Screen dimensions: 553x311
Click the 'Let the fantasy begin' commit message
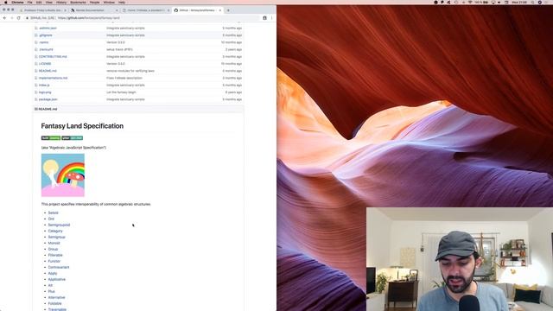point(121,92)
